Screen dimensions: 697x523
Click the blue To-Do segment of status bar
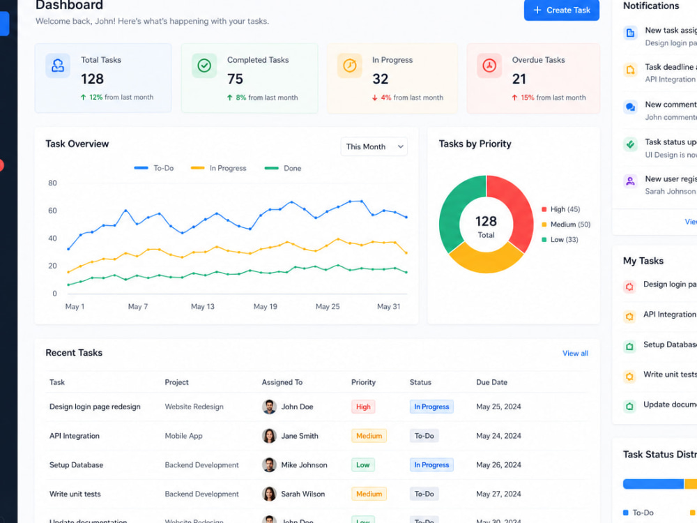coord(653,484)
